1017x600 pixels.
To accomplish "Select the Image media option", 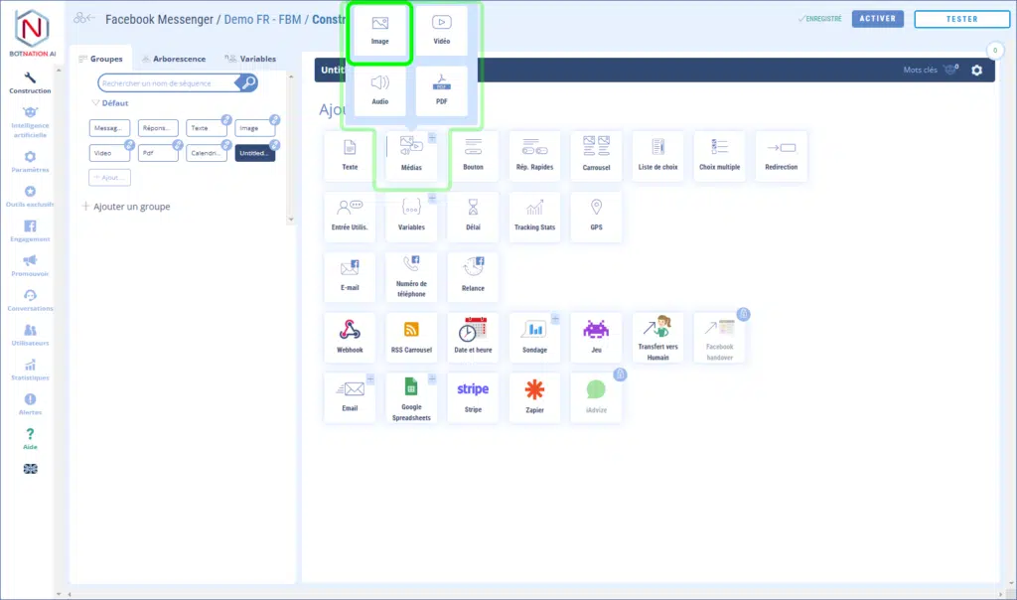I will point(379,31).
